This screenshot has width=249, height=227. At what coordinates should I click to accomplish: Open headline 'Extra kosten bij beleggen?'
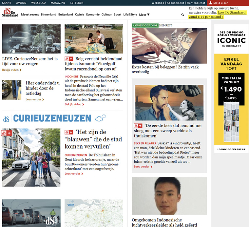[x=165, y=69]
